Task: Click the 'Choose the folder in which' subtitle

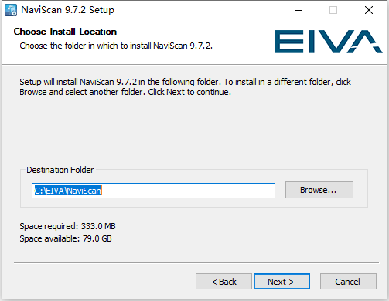Action: 116,46
